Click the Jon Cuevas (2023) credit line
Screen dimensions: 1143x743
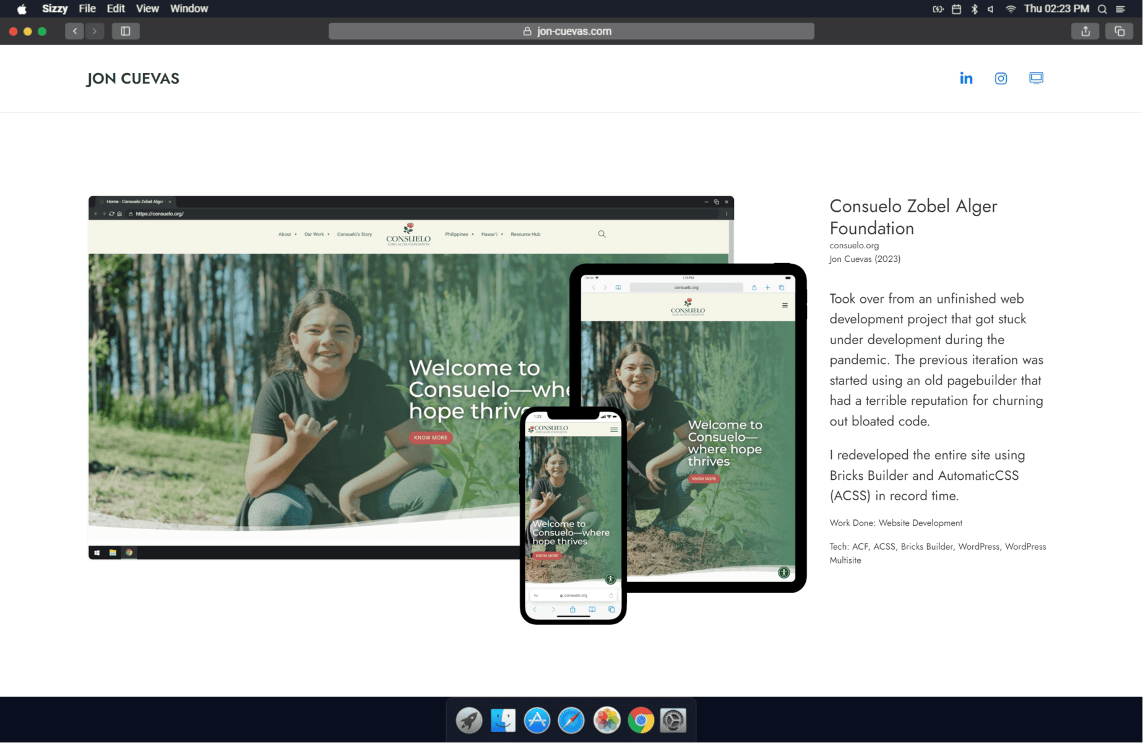coord(865,259)
